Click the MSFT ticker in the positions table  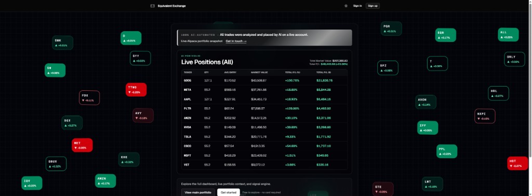tap(188, 156)
